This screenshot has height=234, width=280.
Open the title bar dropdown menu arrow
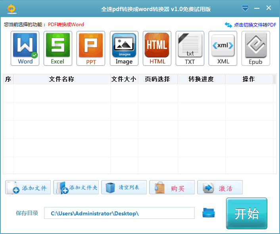click(x=245, y=8)
